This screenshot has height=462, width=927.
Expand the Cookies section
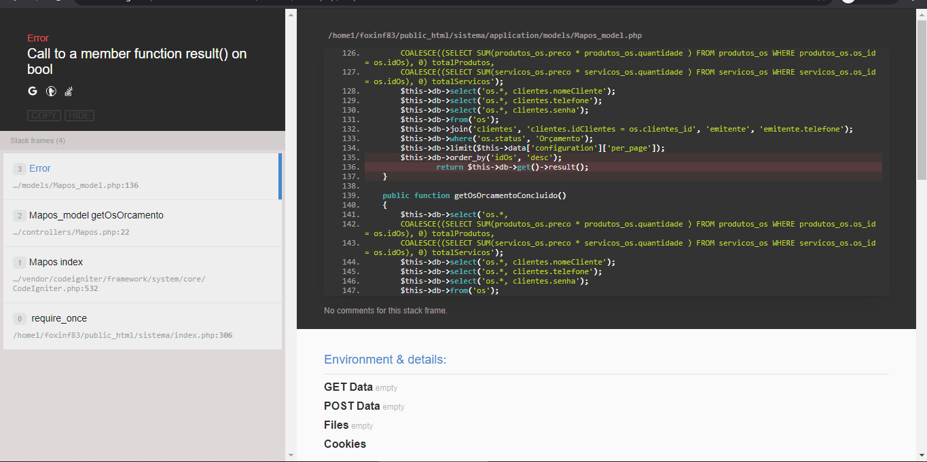(x=345, y=444)
